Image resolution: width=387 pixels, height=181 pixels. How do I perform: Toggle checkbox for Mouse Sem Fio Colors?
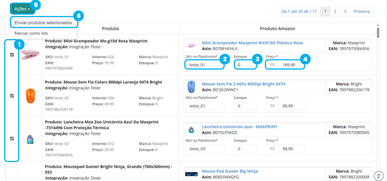(12, 96)
